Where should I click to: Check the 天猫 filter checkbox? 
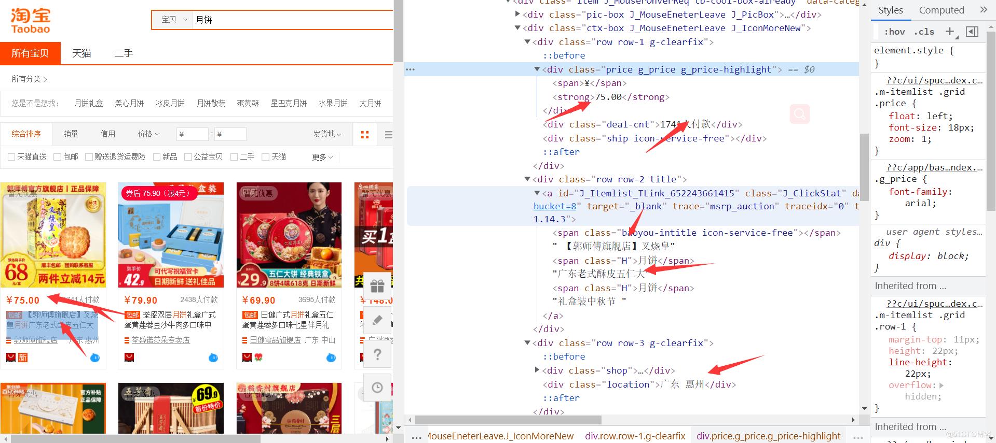click(266, 157)
